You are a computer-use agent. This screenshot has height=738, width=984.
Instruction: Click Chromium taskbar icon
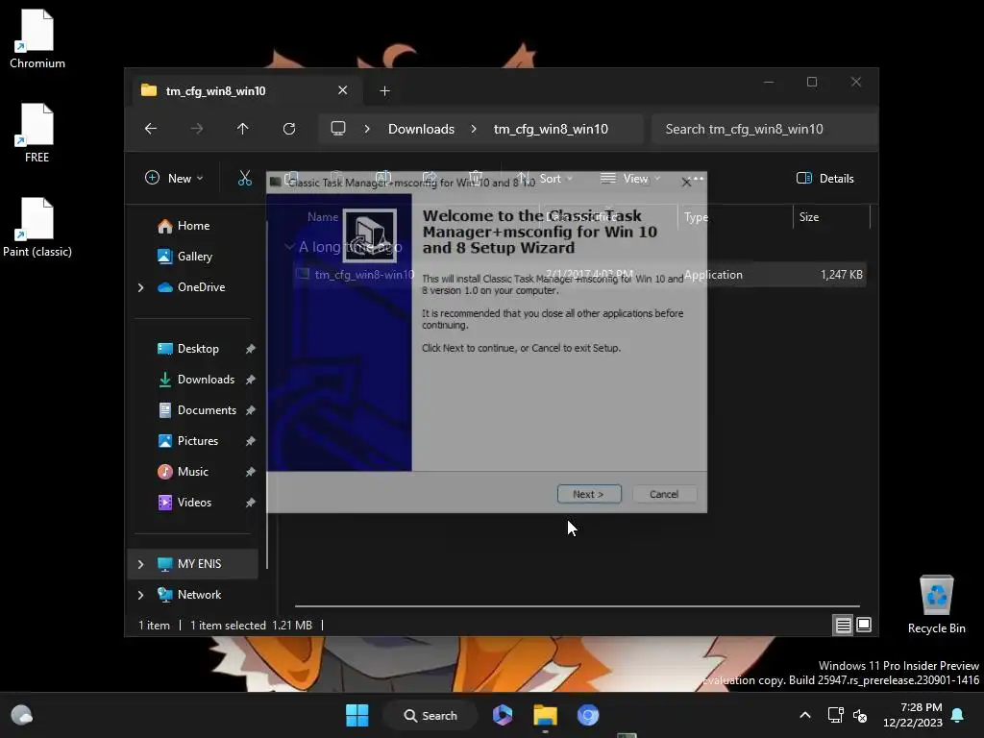[x=588, y=715]
